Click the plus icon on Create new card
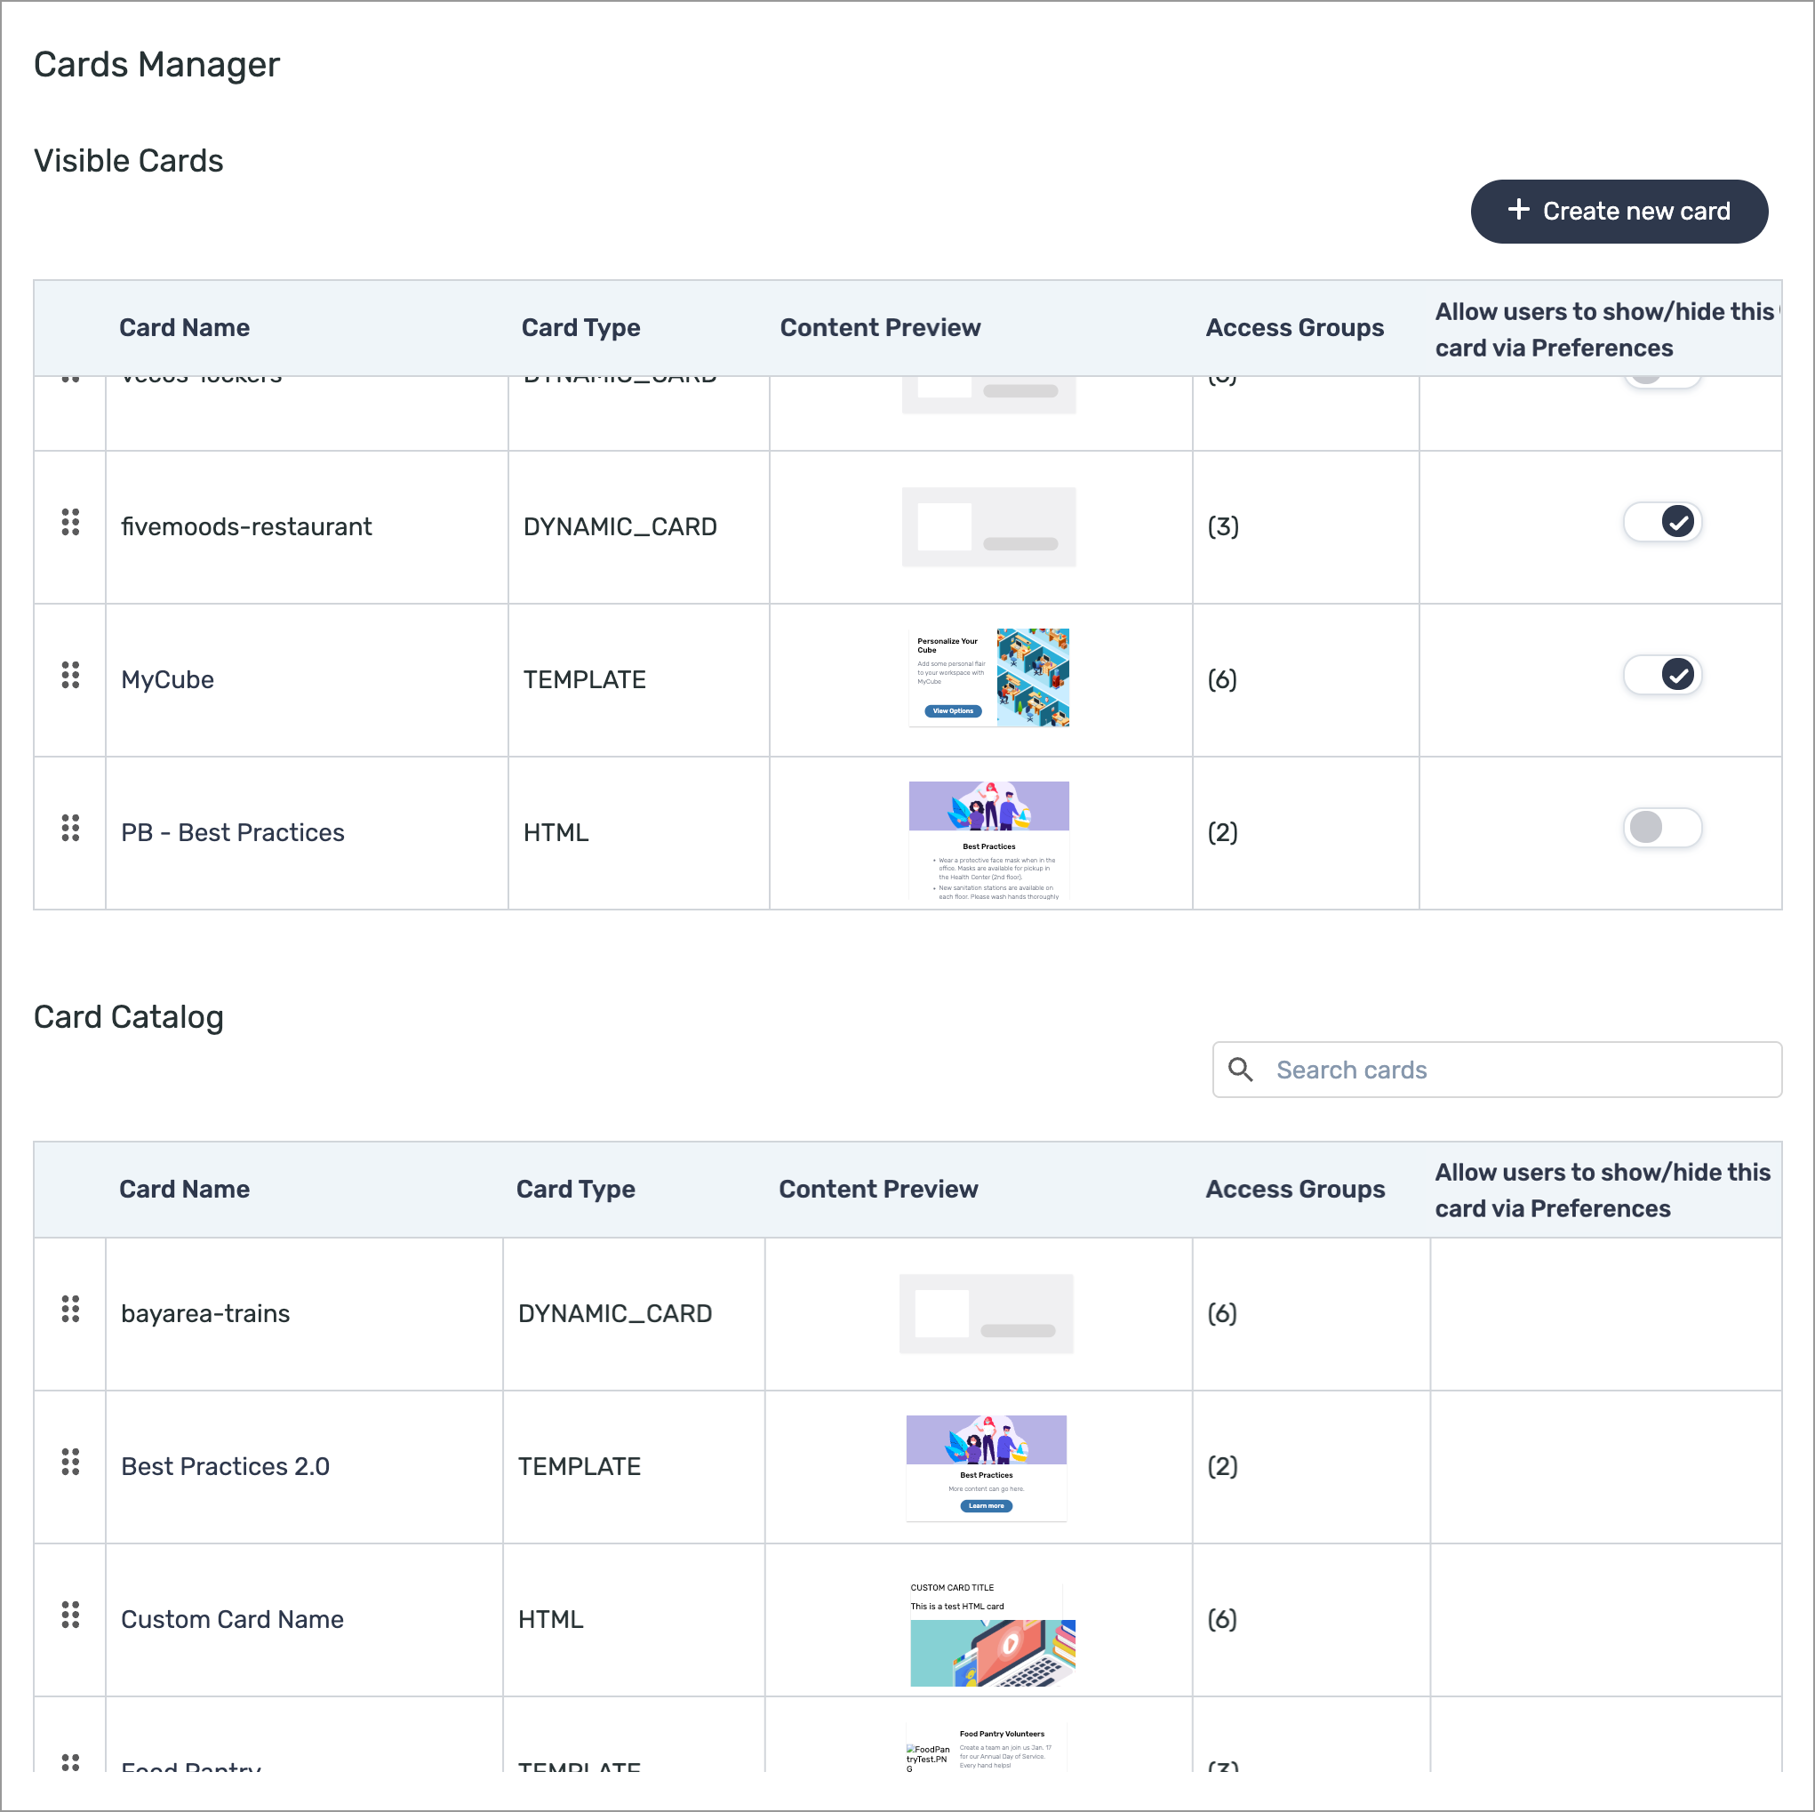This screenshot has height=1812, width=1815. click(1518, 210)
